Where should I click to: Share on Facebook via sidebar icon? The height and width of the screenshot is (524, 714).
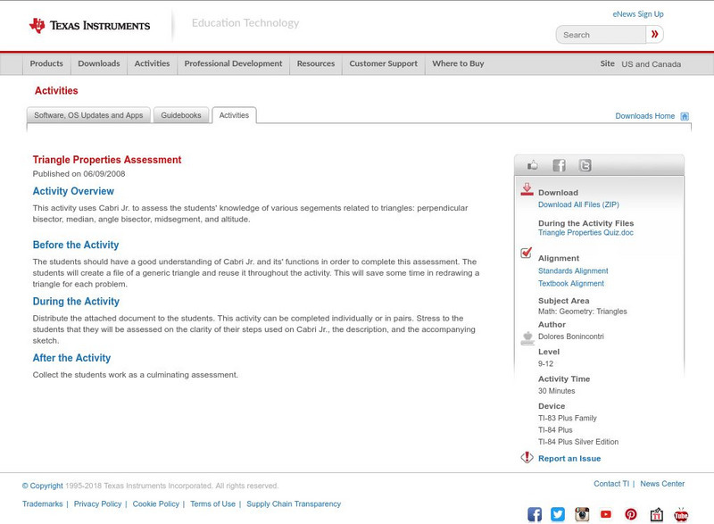[559, 165]
